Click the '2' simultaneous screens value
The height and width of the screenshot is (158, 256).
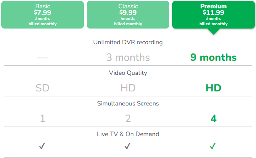pyautogui.click(x=128, y=118)
